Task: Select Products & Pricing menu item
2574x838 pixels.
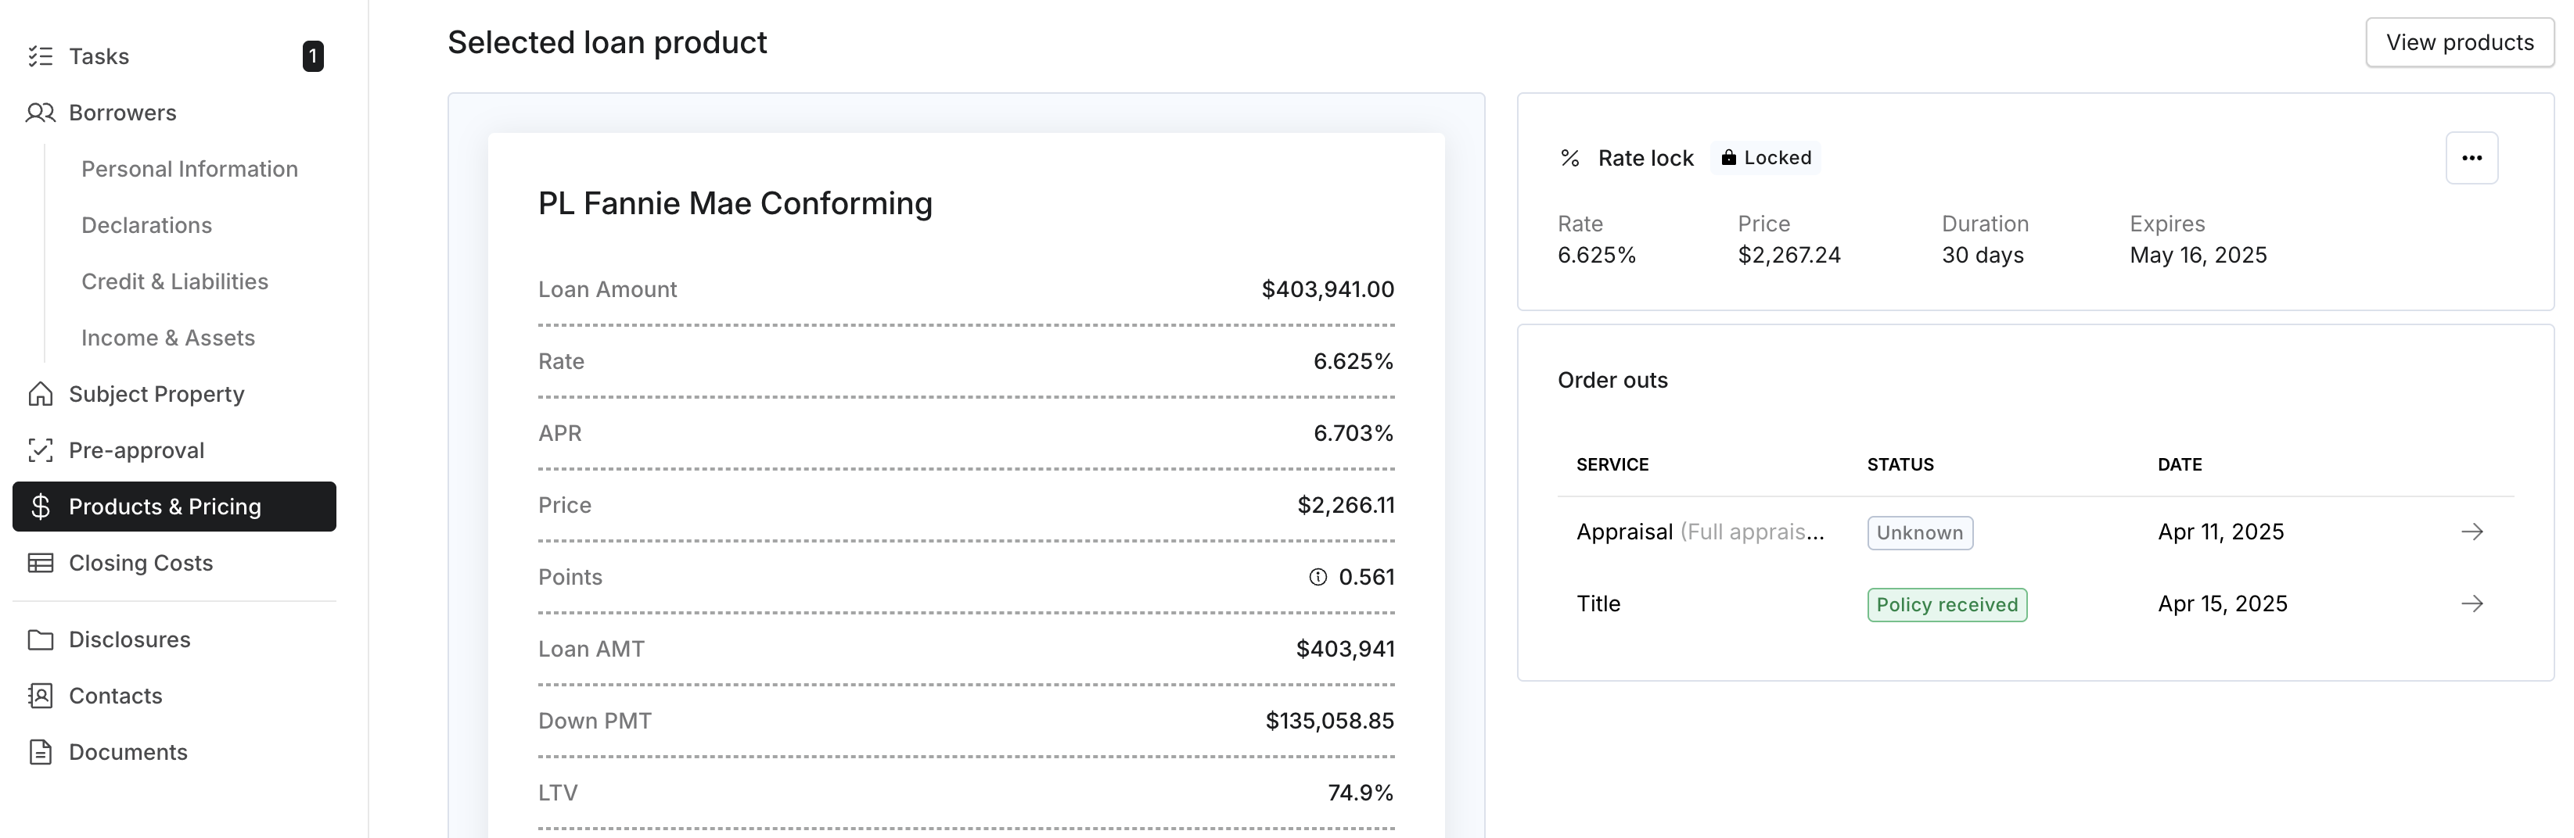Action: pos(174,507)
